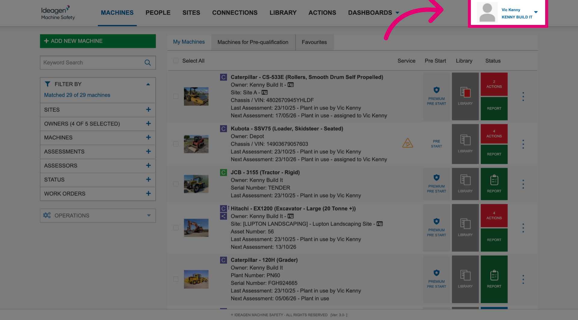Open more options for Kubota SSV75
Viewport: 578px width, 320px height.
click(x=523, y=144)
